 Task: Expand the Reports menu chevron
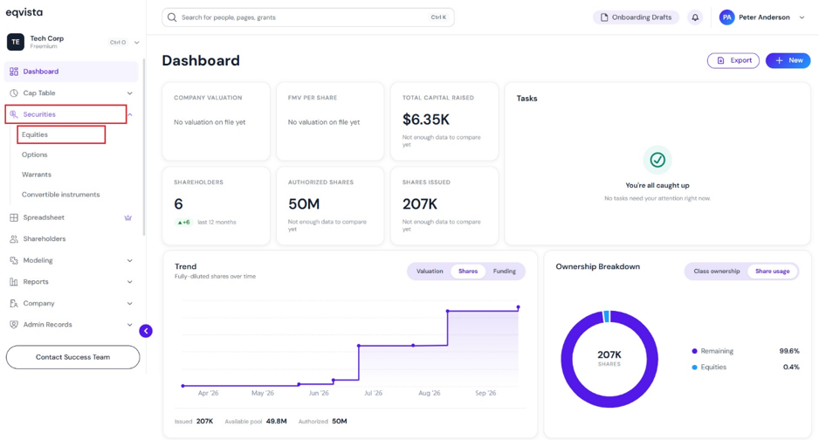[129, 282]
